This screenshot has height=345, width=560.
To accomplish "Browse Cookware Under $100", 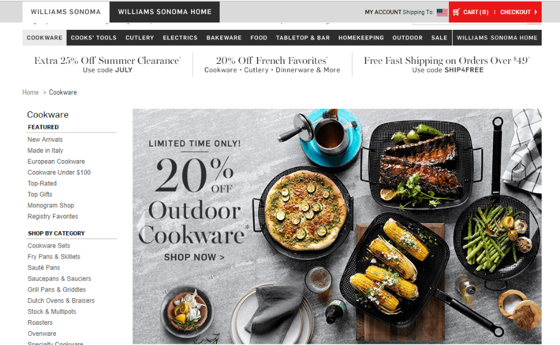I will [x=59, y=173].
